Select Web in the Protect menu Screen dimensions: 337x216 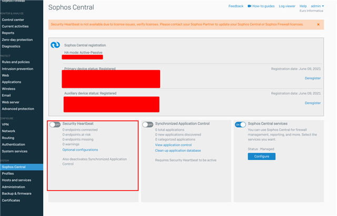click(5, 76)
